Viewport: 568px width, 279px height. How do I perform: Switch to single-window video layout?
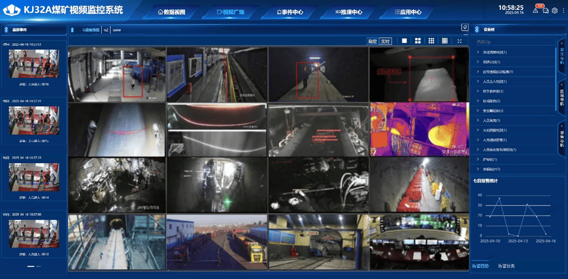coord(404,41)
